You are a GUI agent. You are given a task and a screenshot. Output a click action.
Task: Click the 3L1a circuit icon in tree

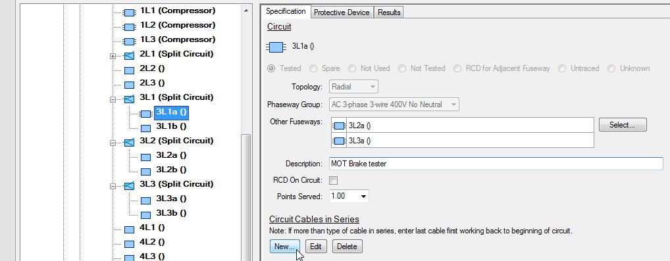point(145,114)
